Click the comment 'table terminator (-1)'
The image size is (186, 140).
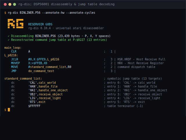pyautogui.click(x=125, y=106)
